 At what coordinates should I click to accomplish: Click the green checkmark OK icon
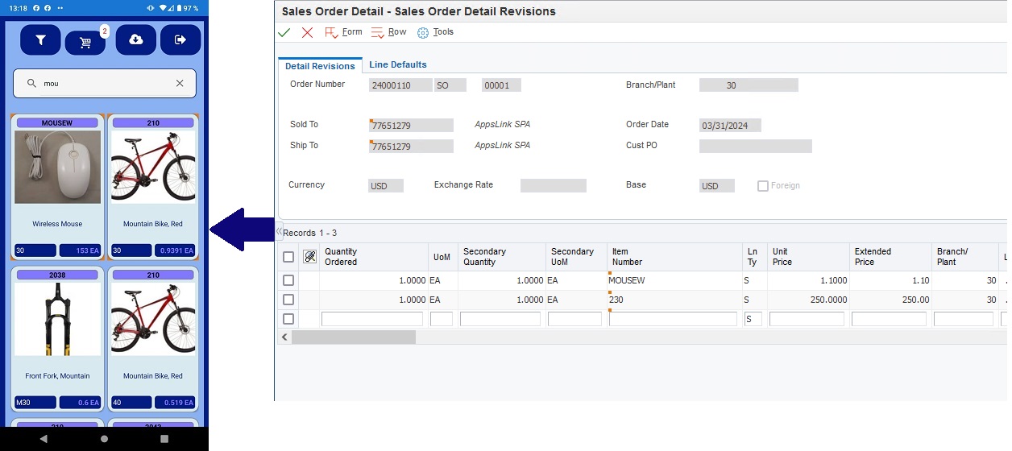284,32
